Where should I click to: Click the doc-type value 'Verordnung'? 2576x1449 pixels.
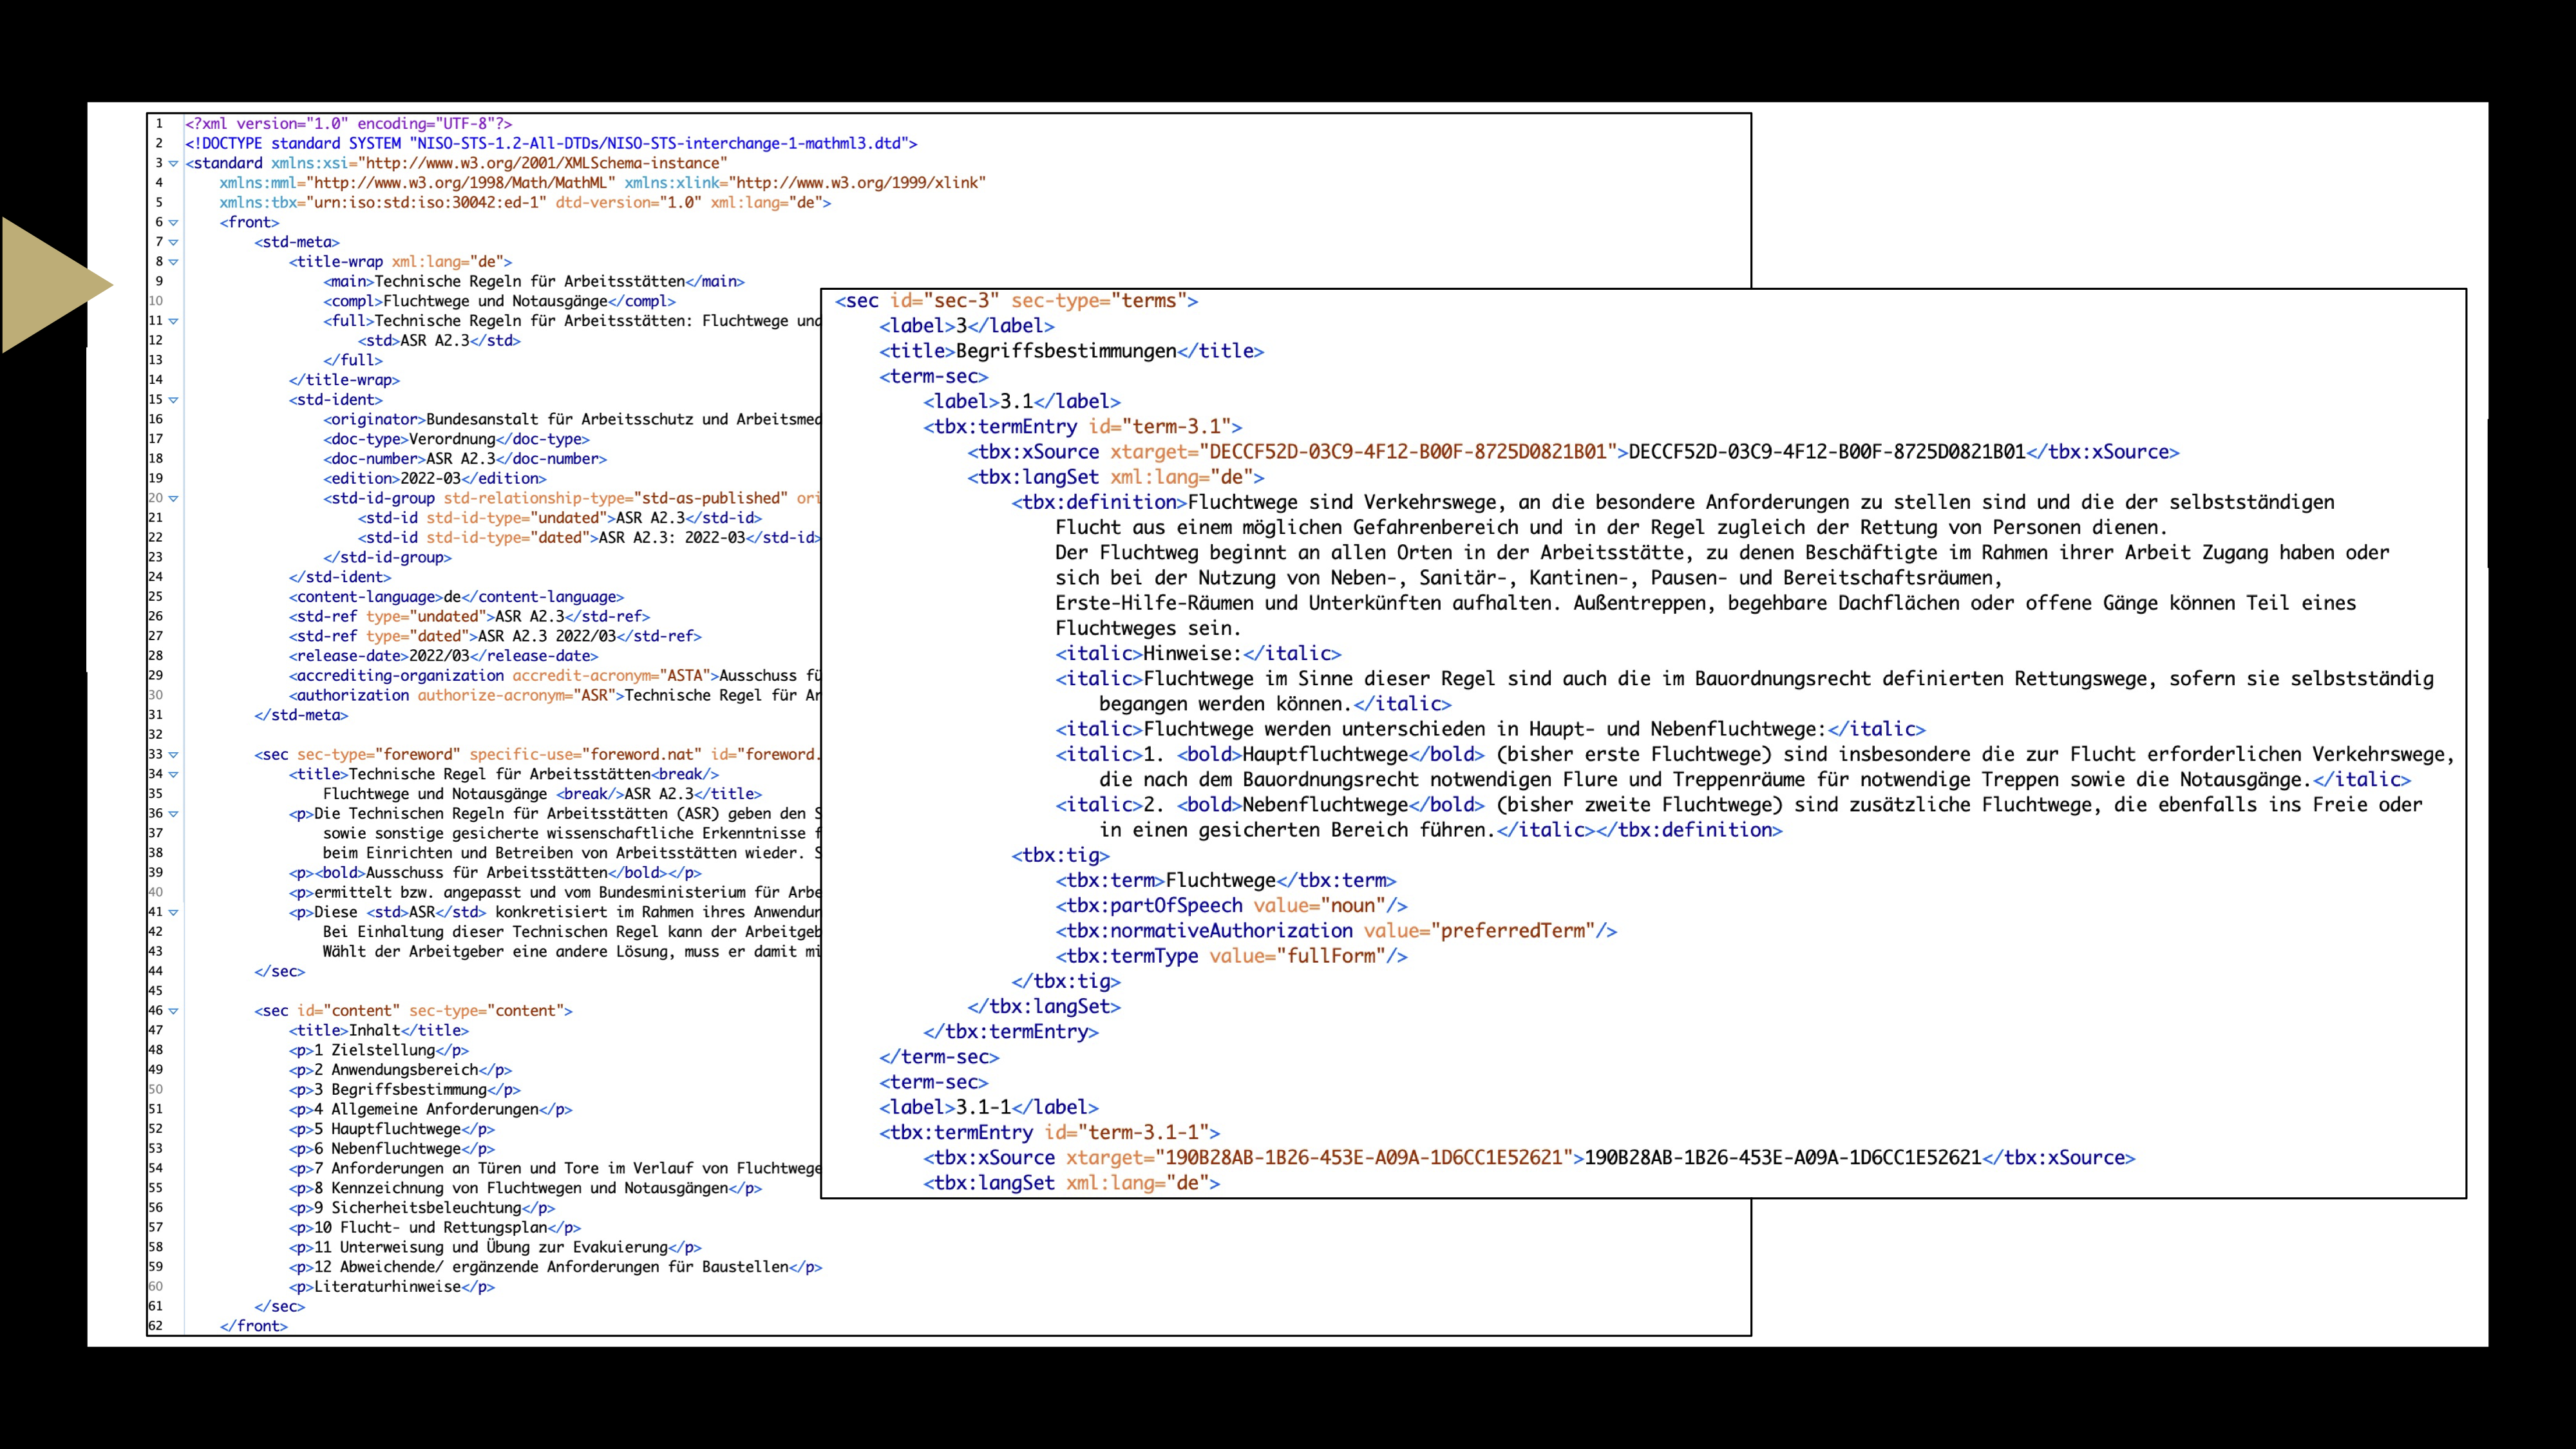pos(456,439)
